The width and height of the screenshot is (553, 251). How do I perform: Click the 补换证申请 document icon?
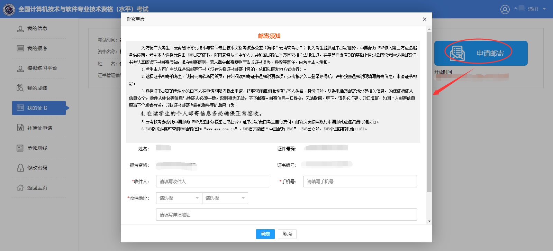20,128
